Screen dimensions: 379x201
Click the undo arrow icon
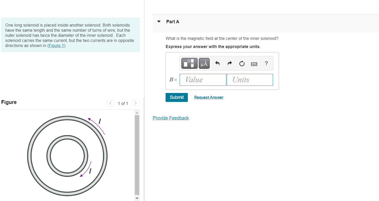(217, 63)
